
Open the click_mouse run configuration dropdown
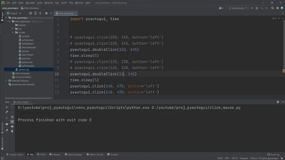(x=238, y=8)
